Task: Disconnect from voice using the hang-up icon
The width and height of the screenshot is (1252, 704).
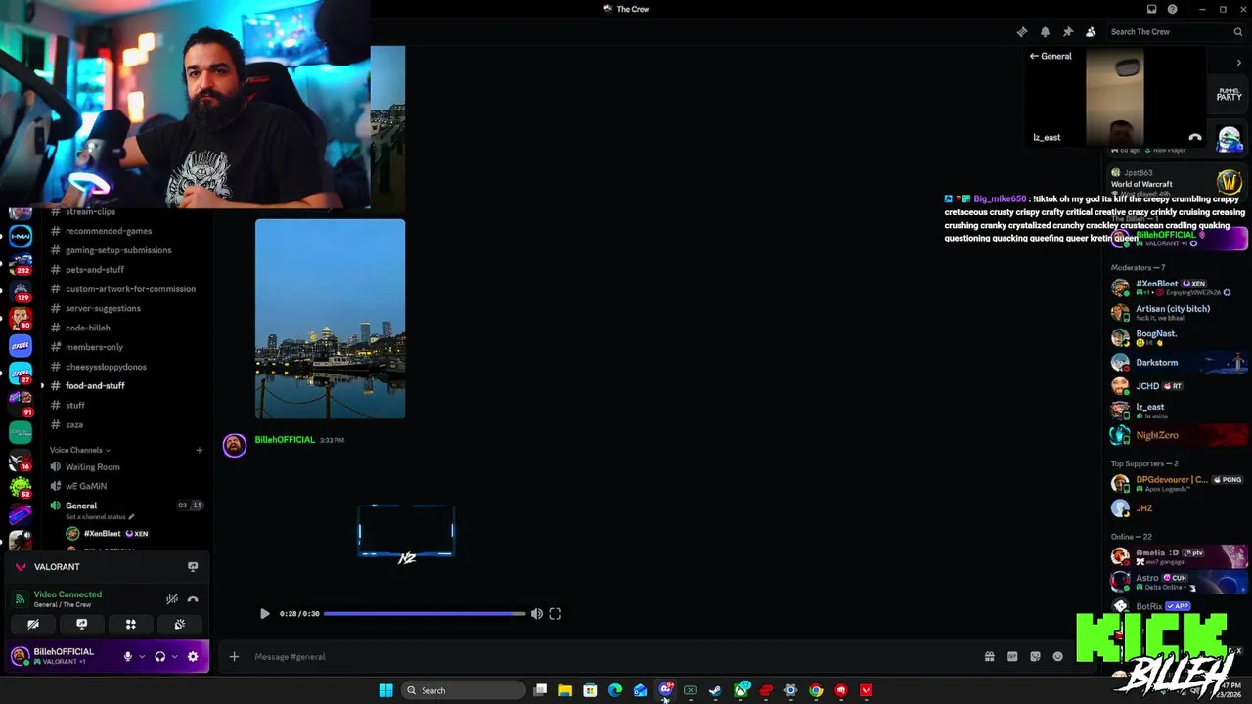Action: [x=193, y=599]
